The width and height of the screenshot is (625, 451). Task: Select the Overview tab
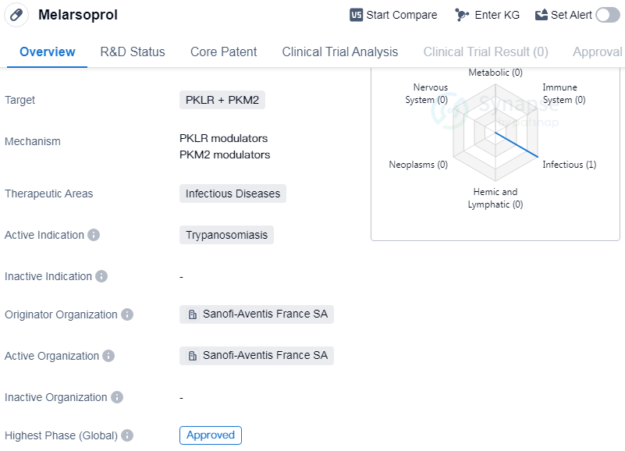(48, 52)
